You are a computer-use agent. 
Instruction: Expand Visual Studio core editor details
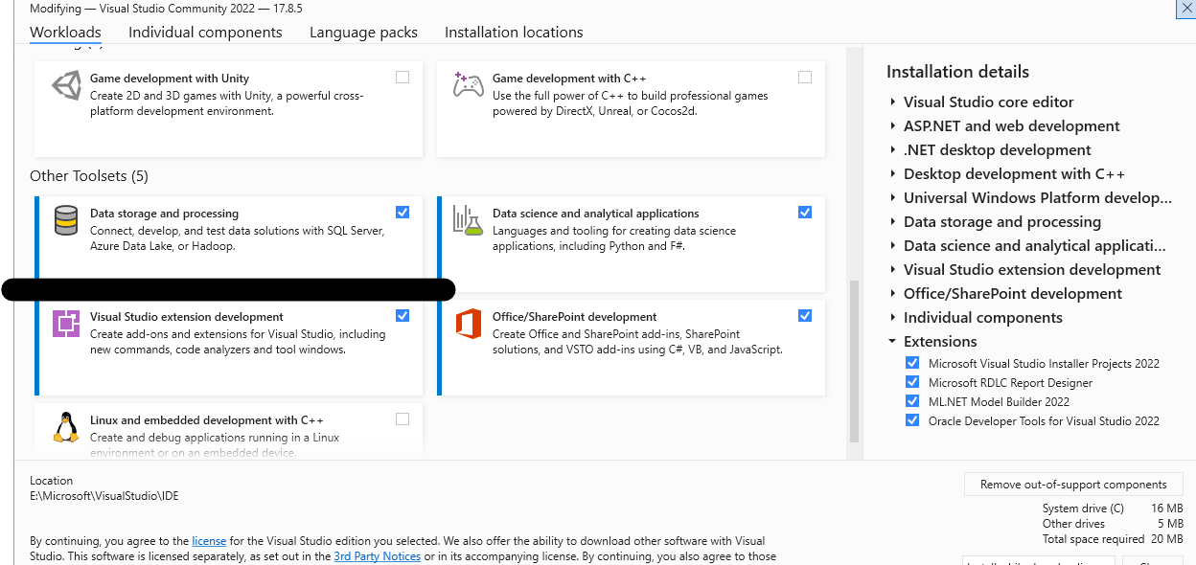(892, 102)
